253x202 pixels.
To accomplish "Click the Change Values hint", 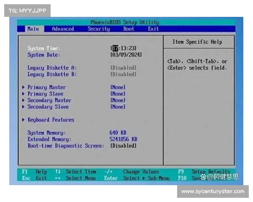I will click(141, 172).
